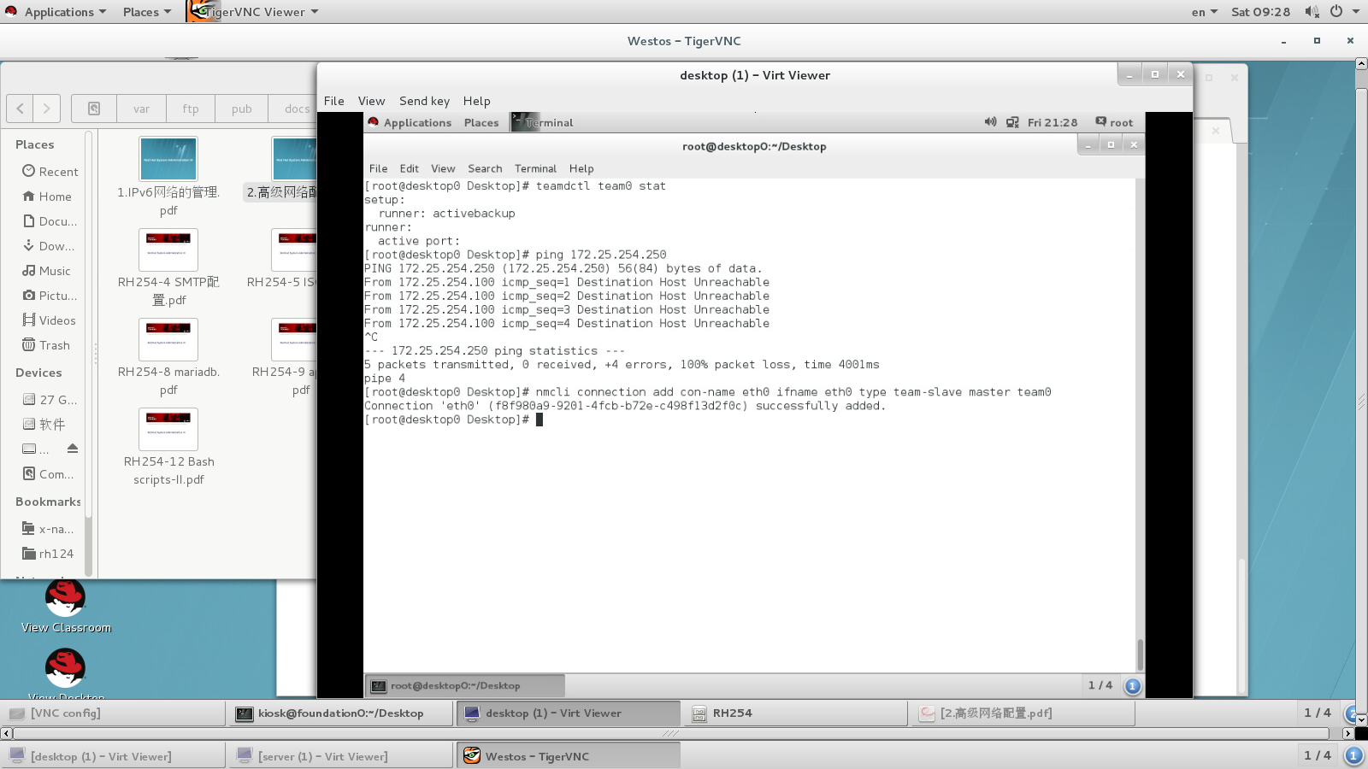Open x-na... bookmark
Image resolution: width=1368 pixels, height=769 pixels.
(50, 529)
